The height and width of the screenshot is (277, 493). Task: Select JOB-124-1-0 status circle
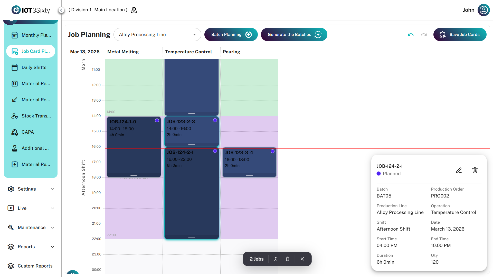click(157, 121)
